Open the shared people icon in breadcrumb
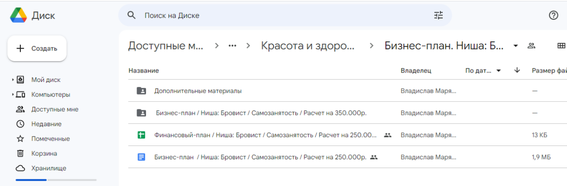Viewport: 567px width, 186px height. tap(532, 46)
